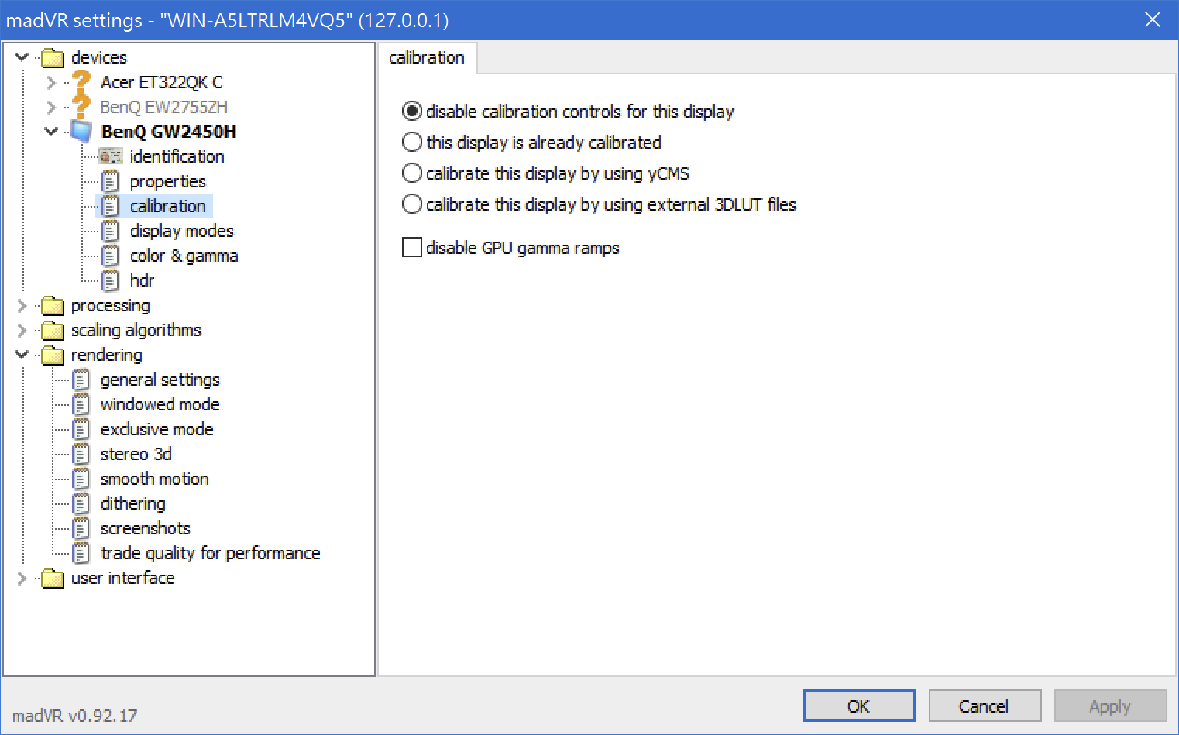The height and width of the screenshot is (735, 1179).
Task: Expand the user interface node
Action: (x=22, y=578)
